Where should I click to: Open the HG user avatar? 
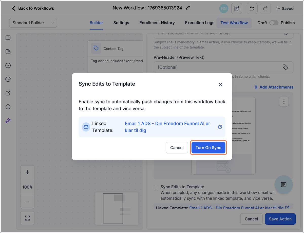click(224, 8)
